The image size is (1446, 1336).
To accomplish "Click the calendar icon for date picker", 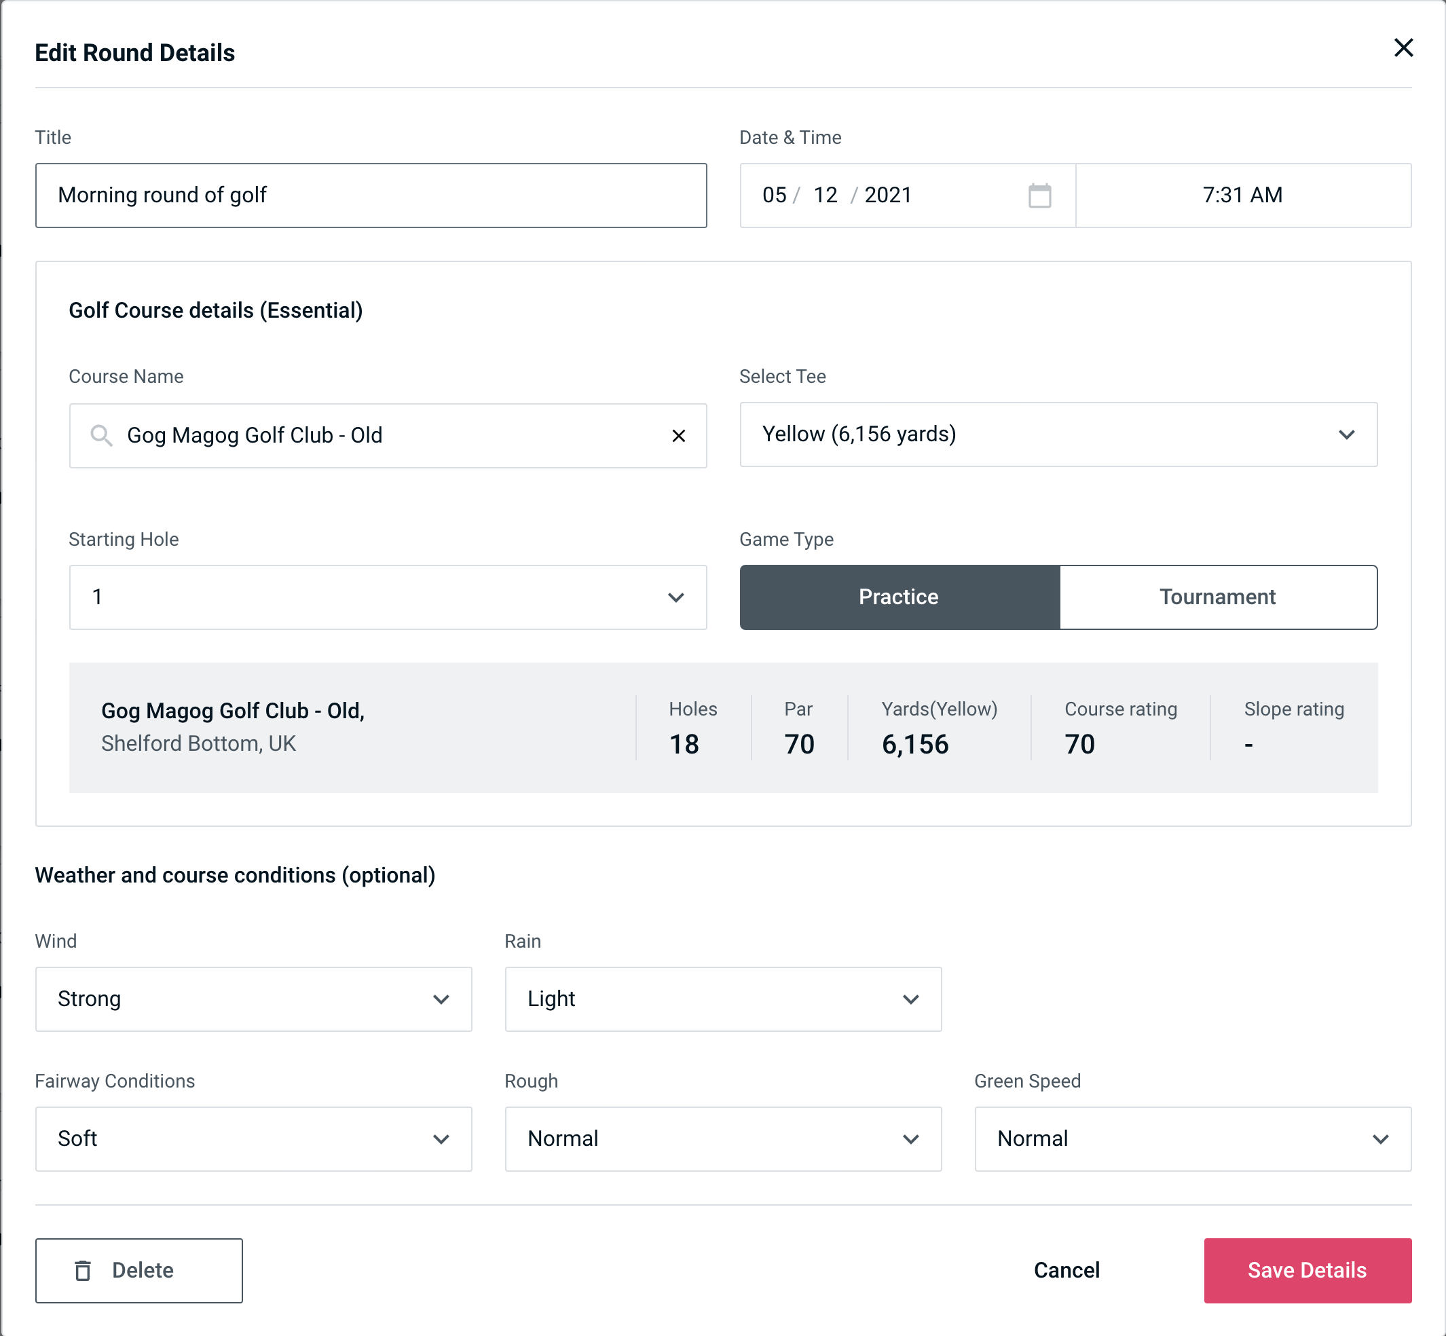I will tap(1041, 196).
